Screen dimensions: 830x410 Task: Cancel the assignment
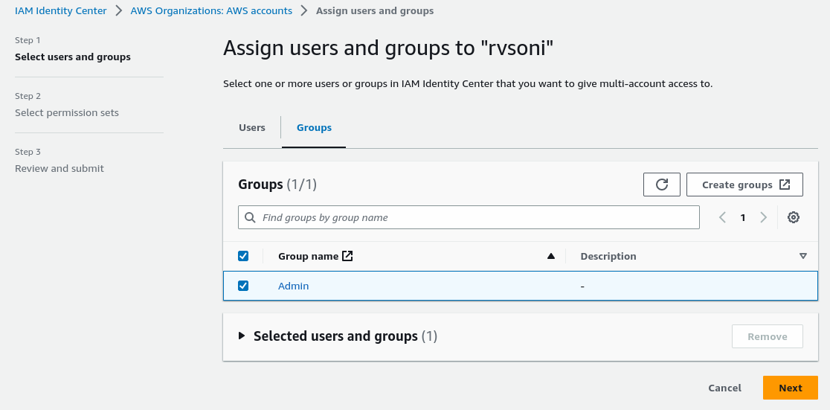[724, 388]
